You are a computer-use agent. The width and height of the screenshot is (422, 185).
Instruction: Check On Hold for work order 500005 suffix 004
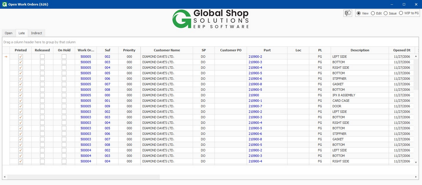tap(64, 68)
